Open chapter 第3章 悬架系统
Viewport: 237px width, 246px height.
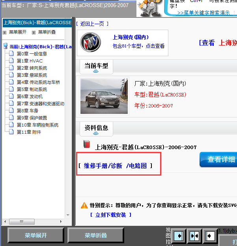(32, 75)
